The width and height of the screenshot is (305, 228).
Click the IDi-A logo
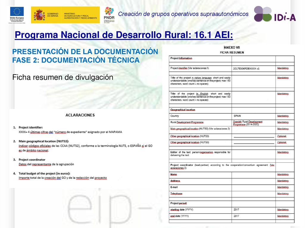pos(275,14)
